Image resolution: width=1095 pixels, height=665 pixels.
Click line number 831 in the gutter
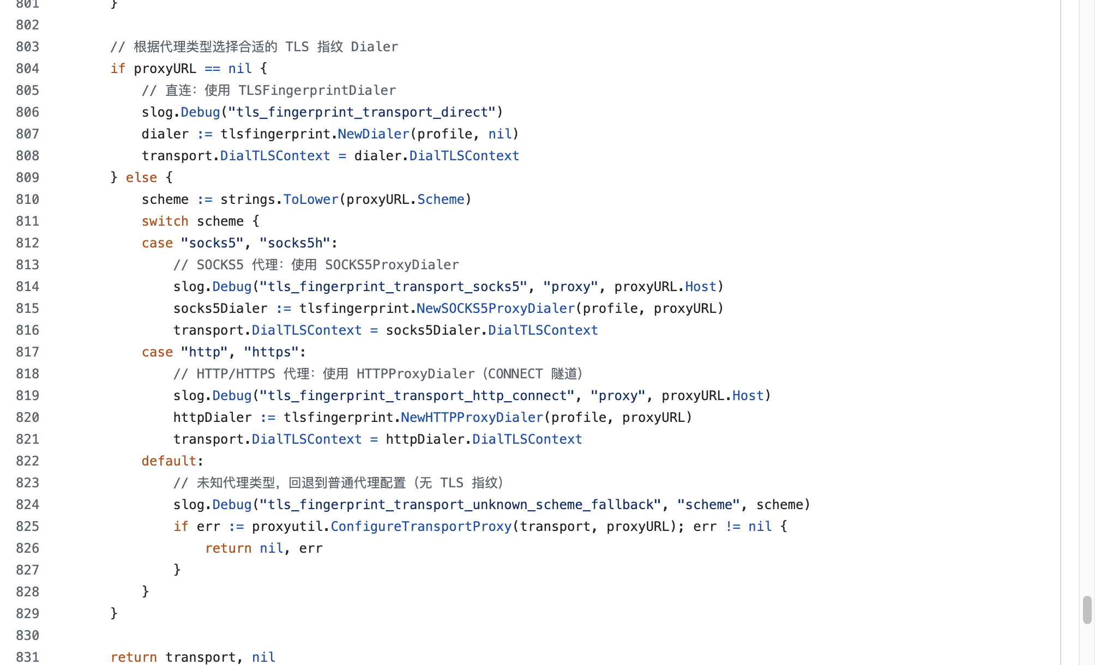pos(27,657)
